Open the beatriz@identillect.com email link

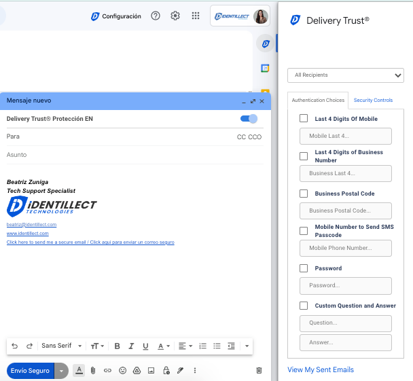(x=32, y=225)
